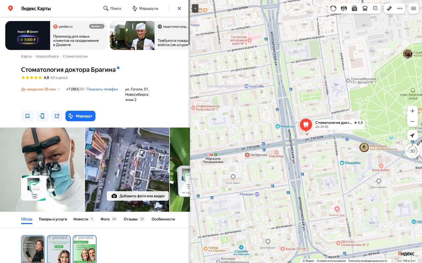Screen dimensions: 422x263
Task: Switch to the Фото tab
Action: [109, 219]
